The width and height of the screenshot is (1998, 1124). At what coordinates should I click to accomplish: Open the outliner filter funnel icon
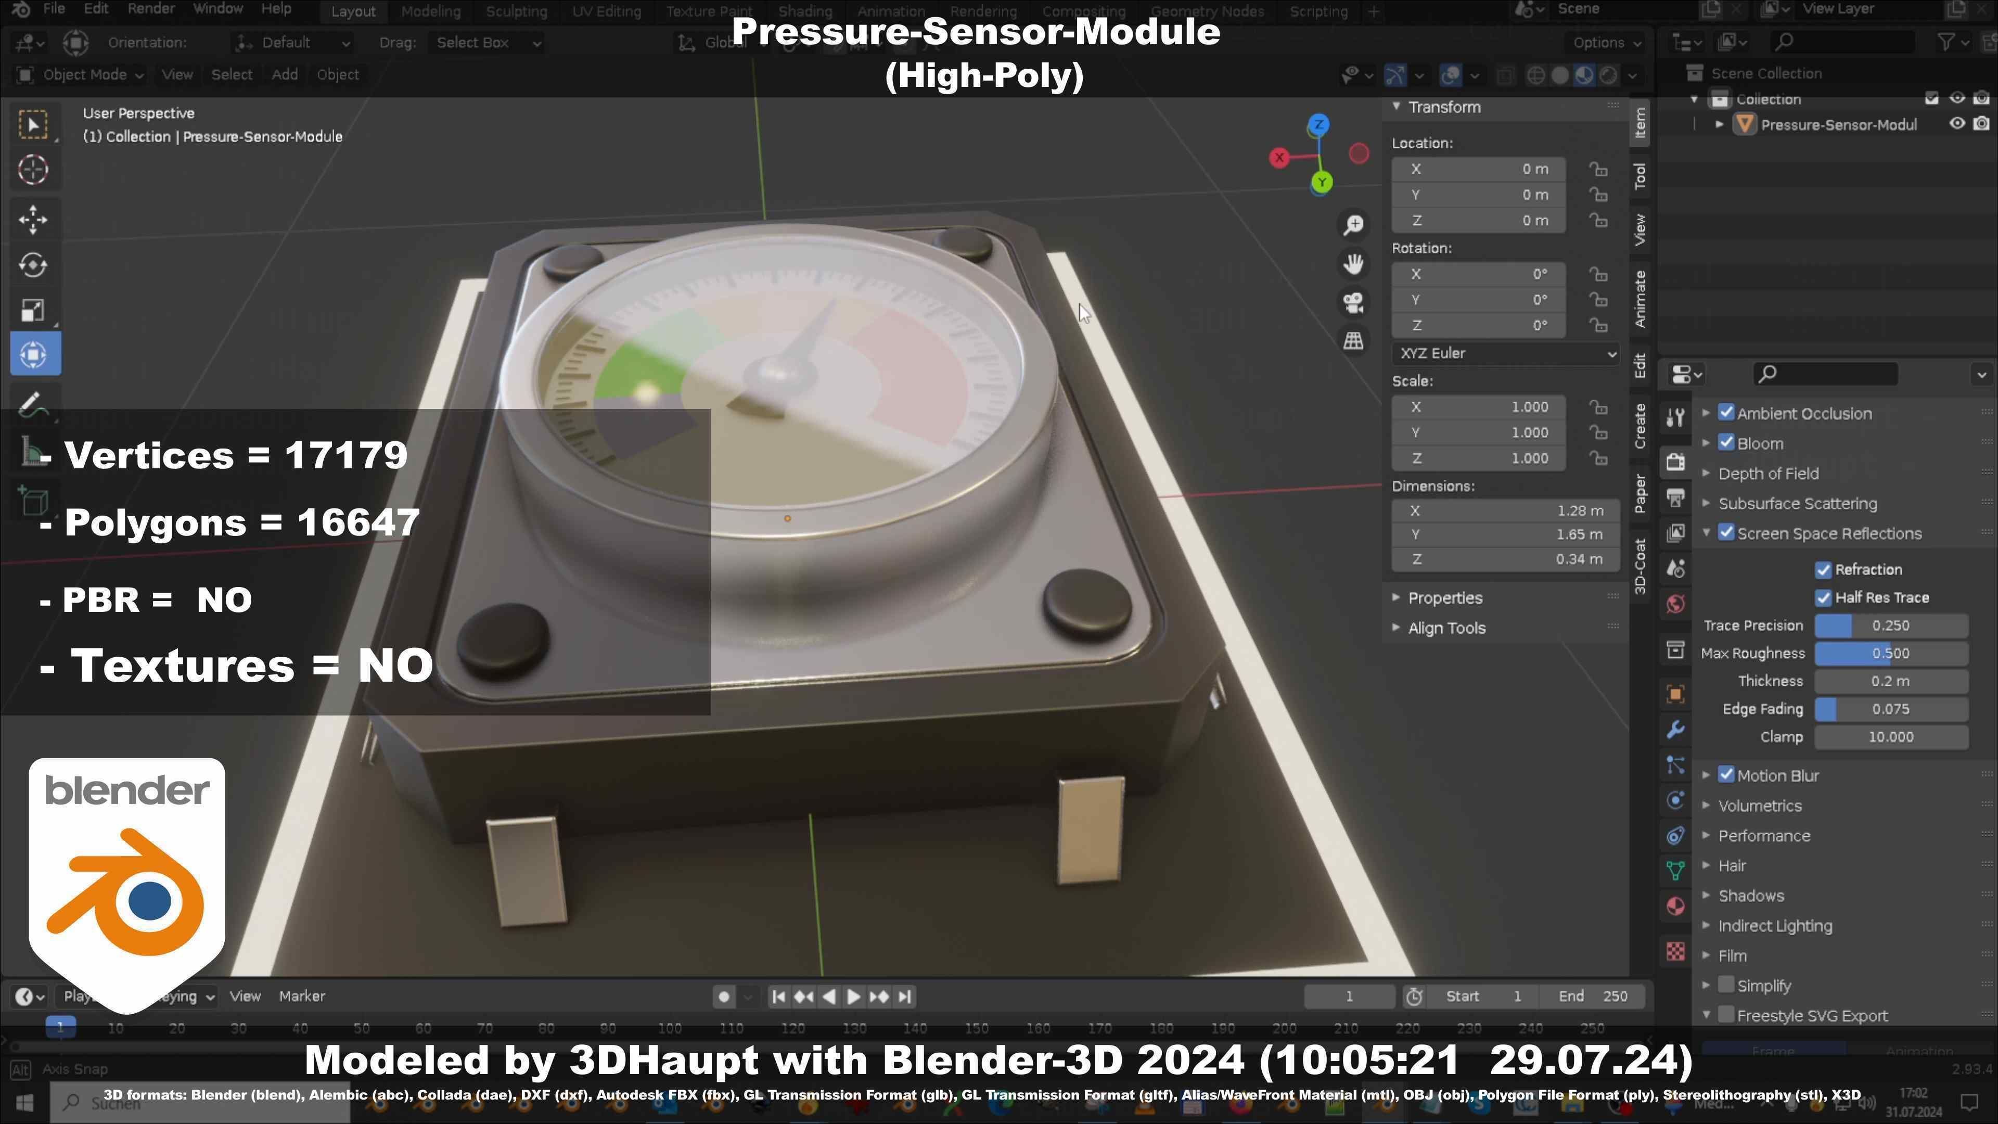[x=1945, y=43]
